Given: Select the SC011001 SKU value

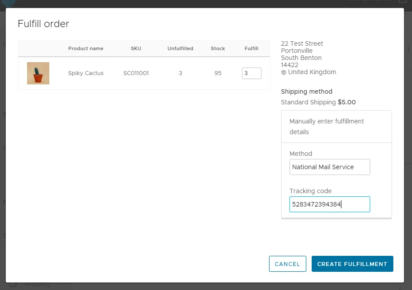Looking at the screenshot, I should point(136,73).
